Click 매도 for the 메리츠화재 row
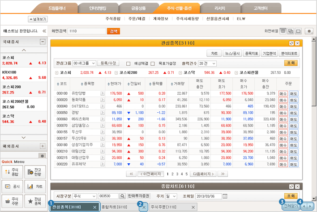This screenshot has width=317, height=212. (294, 119)
